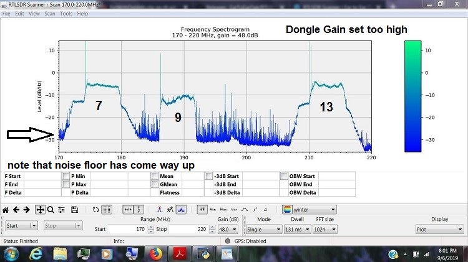Click the back arrow view icon
The height and width of the screenshot is (262, 468).
pyautogui.click(x=17, y=210)
